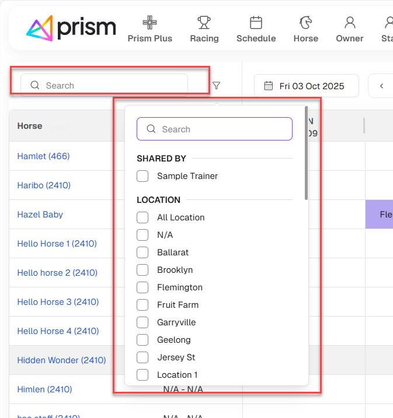
Task: Tick the Flemington location checkbox
Action: pyautogui.click(x=142, y=287)
